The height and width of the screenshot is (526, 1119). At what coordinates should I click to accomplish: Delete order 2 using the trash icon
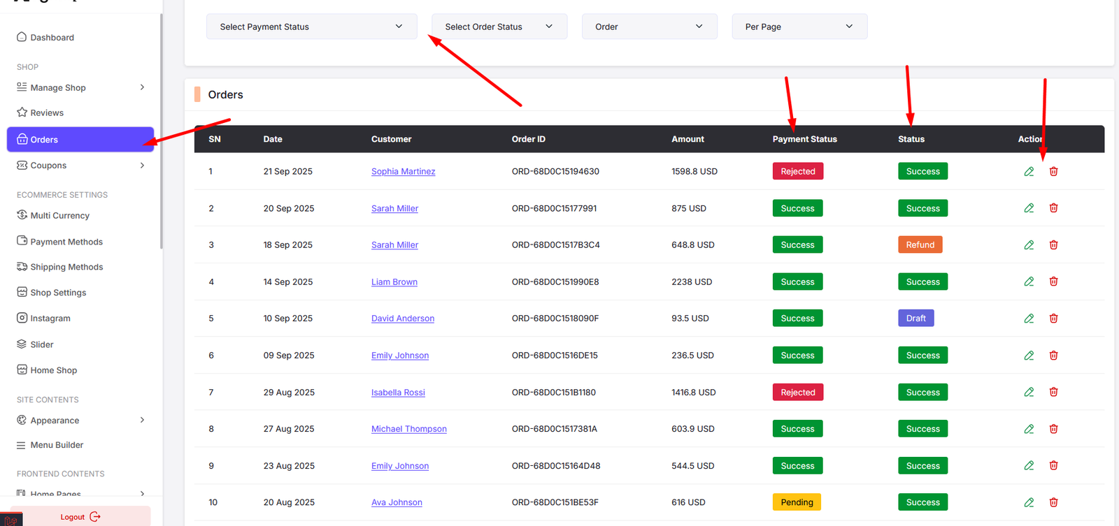click(x=1053, y=208)
